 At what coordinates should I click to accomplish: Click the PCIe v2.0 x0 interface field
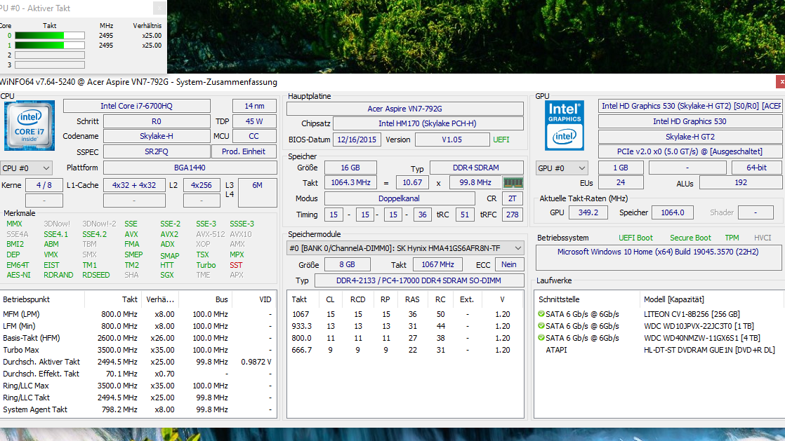click(x=690, y=151)
